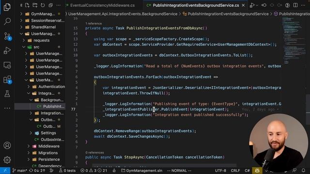The width and height of the screenshot is (310, 174).
Task: Synchronize changes in status bar
Action: click(37, 171)
